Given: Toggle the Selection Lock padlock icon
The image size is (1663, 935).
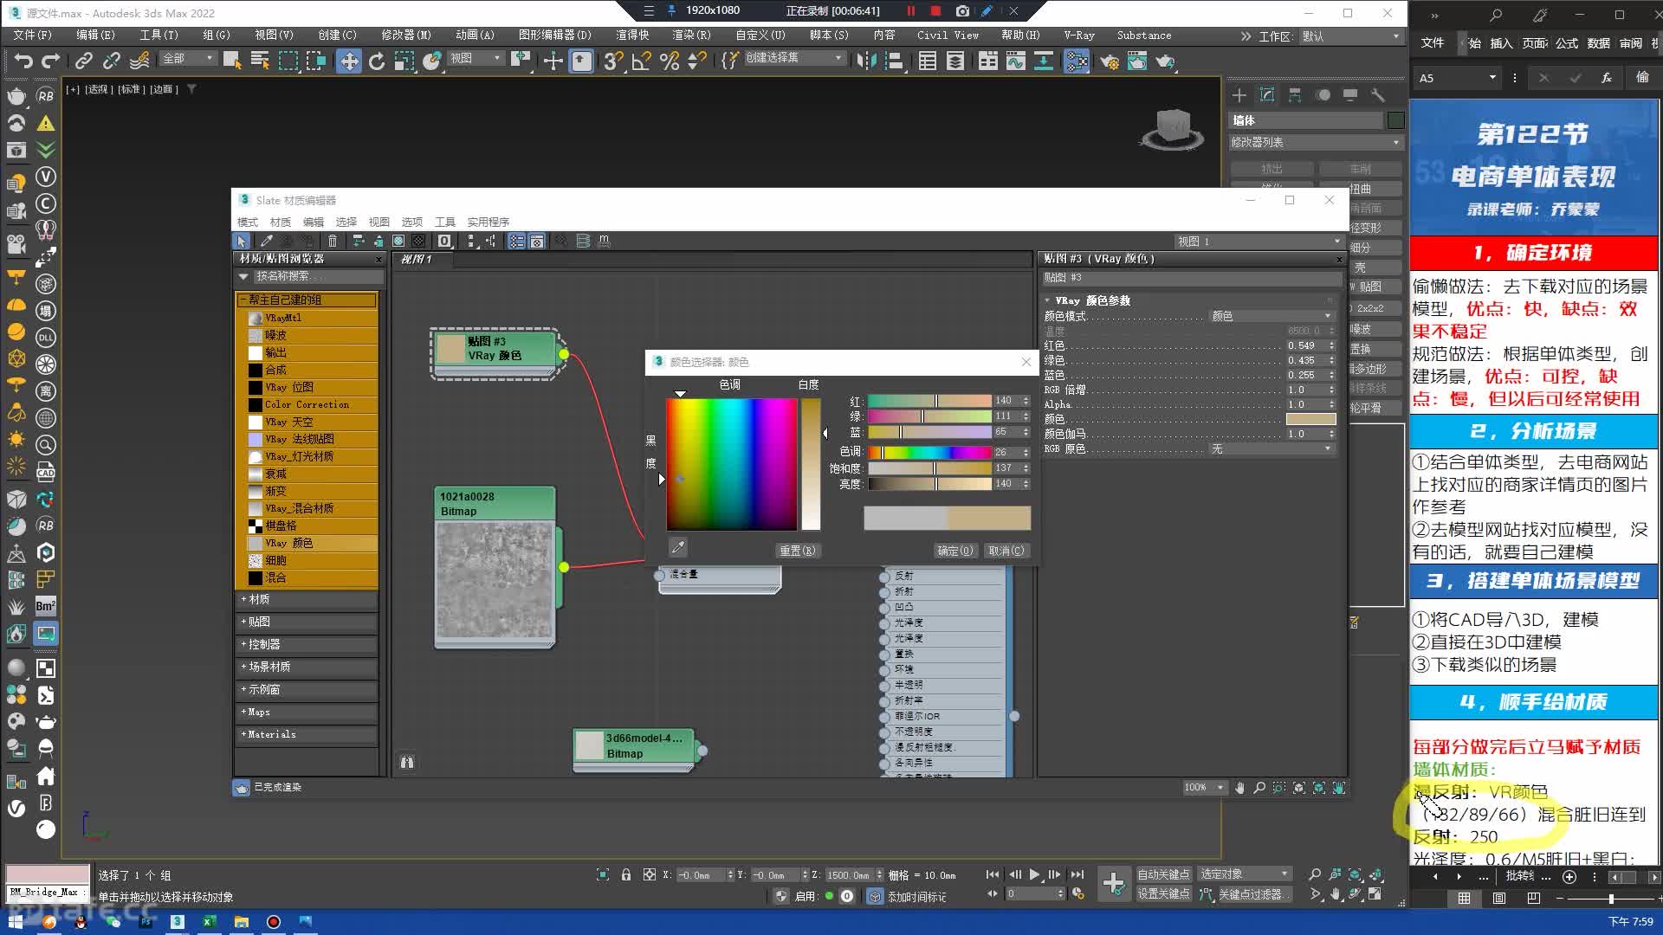Looking at the screenshot, I should pos(626,874).
